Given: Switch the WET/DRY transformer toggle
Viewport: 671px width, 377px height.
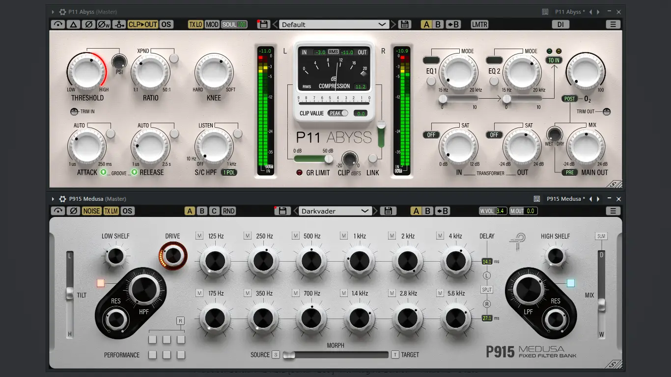Looking at the screenshot, I should point(554,134).
